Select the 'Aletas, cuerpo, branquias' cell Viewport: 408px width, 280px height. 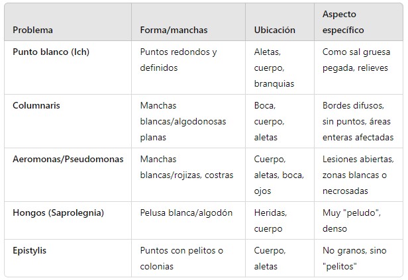[274, 68]
